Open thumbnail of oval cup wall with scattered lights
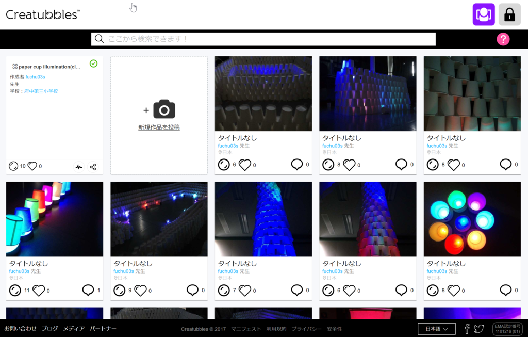528x337 pixels. coord(159,219)
